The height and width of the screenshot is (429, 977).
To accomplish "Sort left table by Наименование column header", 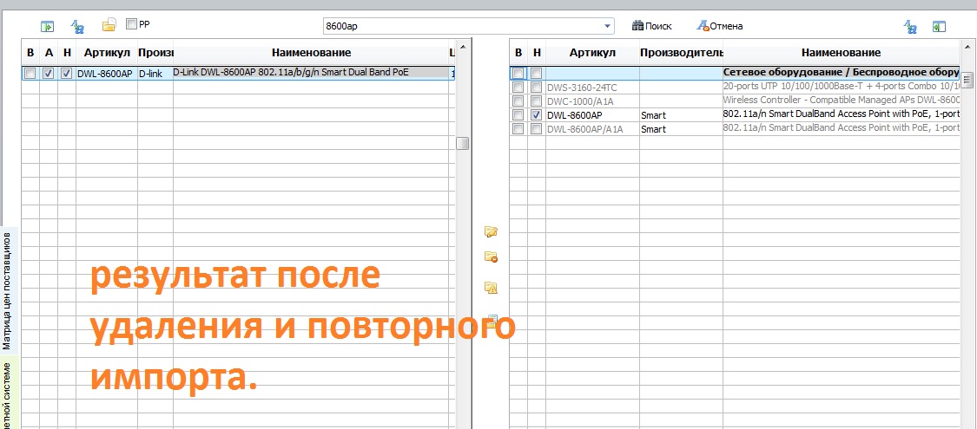I will tap(311, 53).
